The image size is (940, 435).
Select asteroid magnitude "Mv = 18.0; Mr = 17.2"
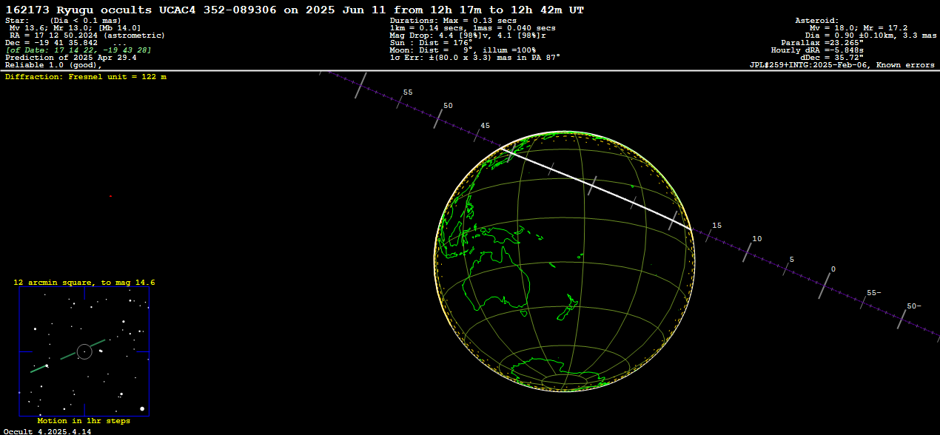859,27
